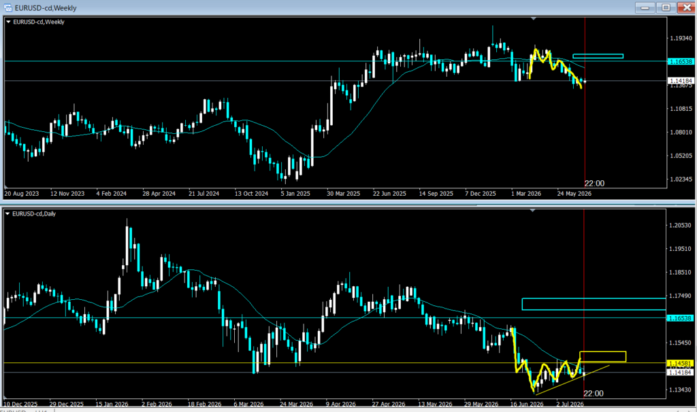
Task: Open the triangle menu beside the EURUSD-cd,Weekly label
Action: point(8,22)
